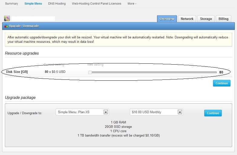Click the Upgrade / Downgrade header title
This screenshot has height=155, width=237.
24,26
